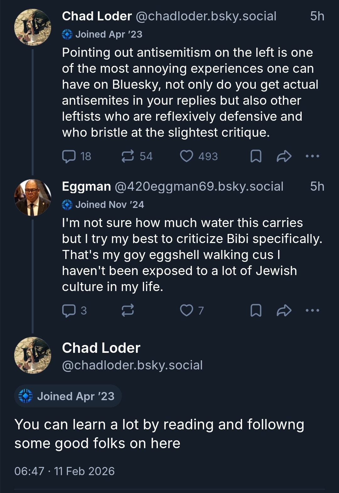This screenshot has width=339, height=493.
Task: Click the Joined Nov '24 badge icon
Action: click(67, 205)
